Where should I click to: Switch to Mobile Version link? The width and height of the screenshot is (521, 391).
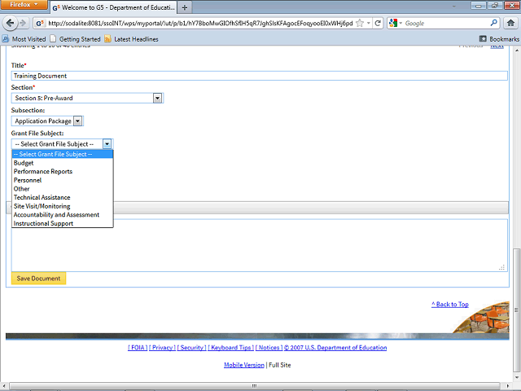(244, 365)
